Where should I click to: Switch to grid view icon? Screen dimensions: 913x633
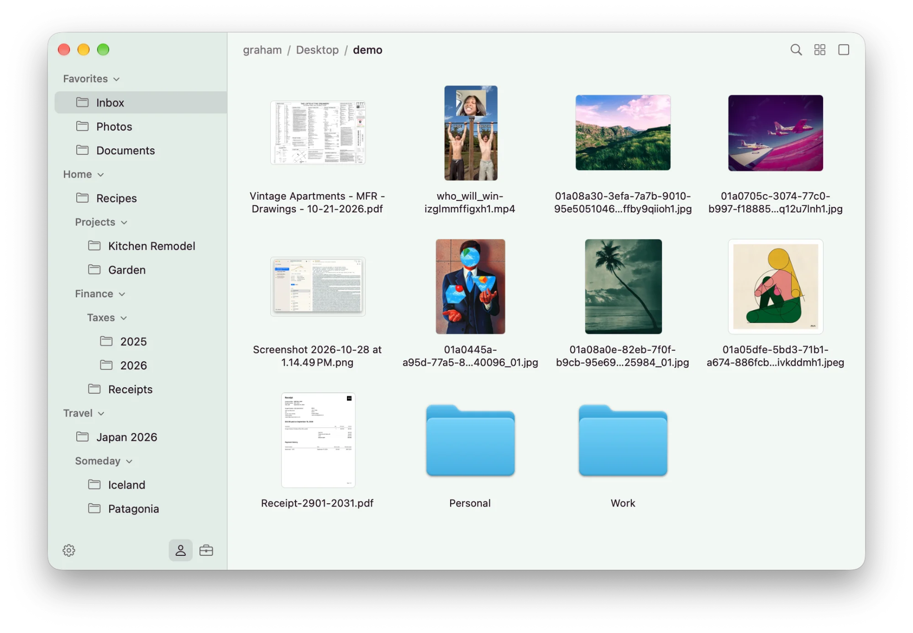tap(819, 50)
